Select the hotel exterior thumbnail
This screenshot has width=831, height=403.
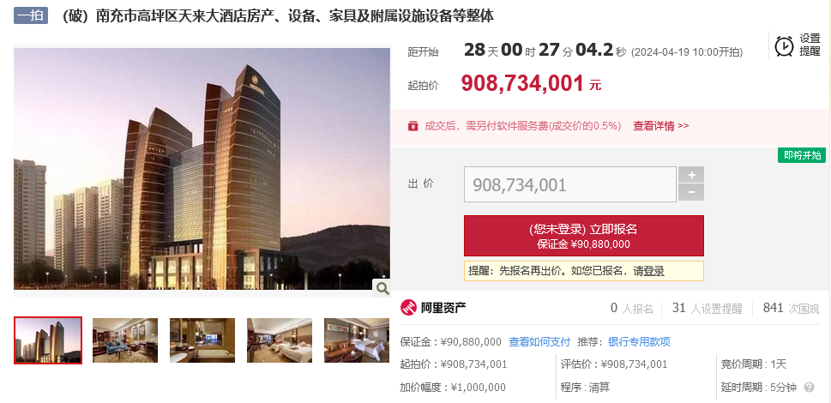click(48, 340)
